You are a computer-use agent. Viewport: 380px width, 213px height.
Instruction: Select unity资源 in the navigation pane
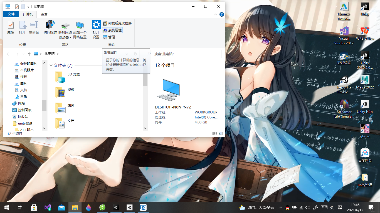[22, 123]
